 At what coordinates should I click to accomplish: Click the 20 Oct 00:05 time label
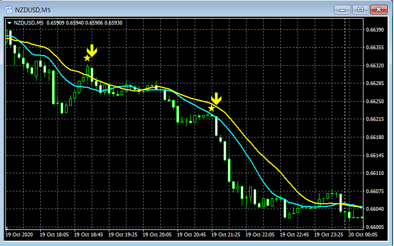[x=362, y=234]
